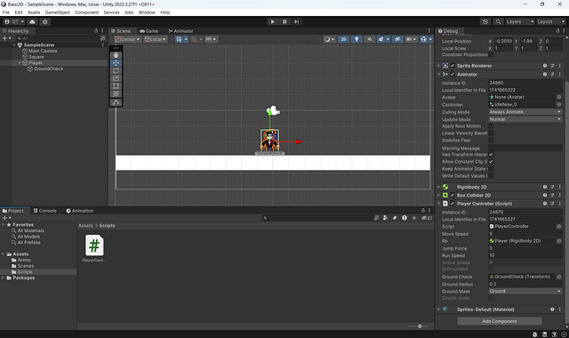Open Animator component help icon
The width and height of the screenshot is (569, 338).
545,74
